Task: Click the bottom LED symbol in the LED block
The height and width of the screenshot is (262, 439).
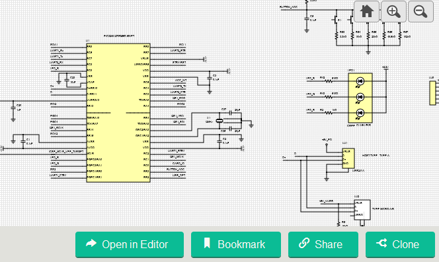Action: click(x=360, y=113)
